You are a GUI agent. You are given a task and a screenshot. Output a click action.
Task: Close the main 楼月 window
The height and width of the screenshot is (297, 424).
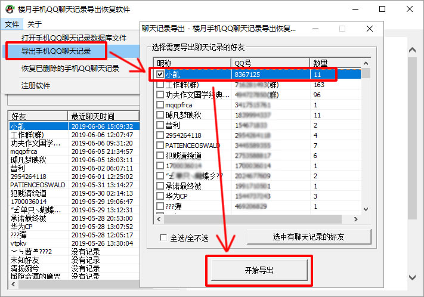coord(410,9)
